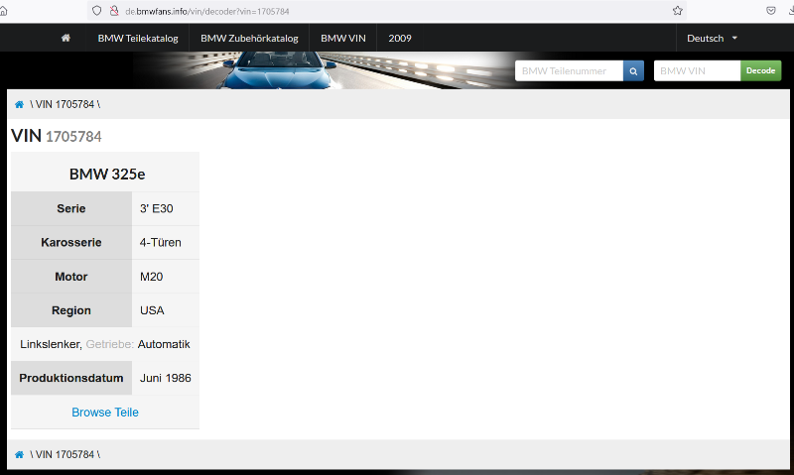794x475 pixels.
Task: Click the home icon in the navigation bar
Action: (66, 38)
